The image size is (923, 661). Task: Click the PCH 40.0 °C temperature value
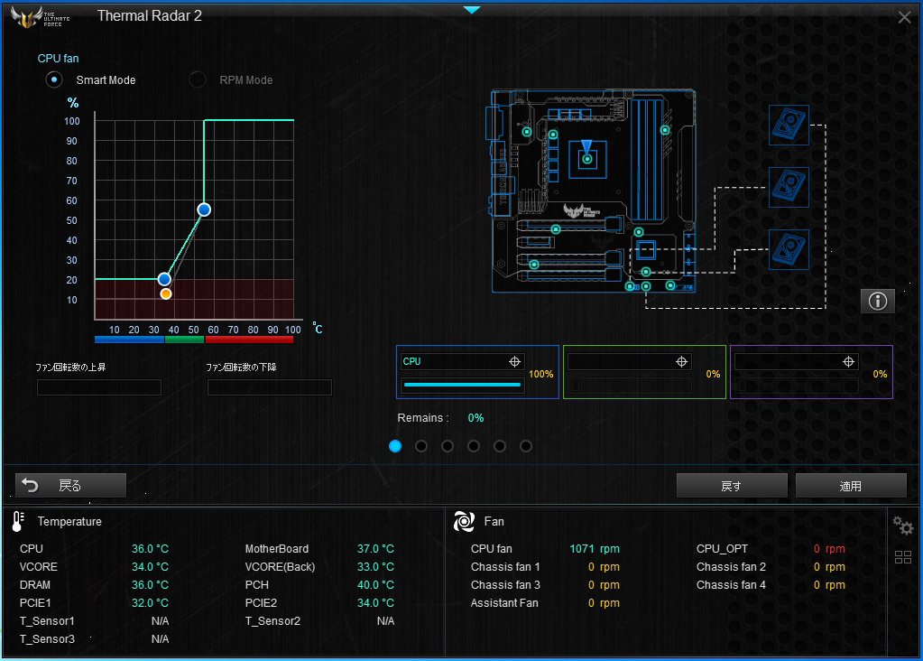click(x=375, y=585)
